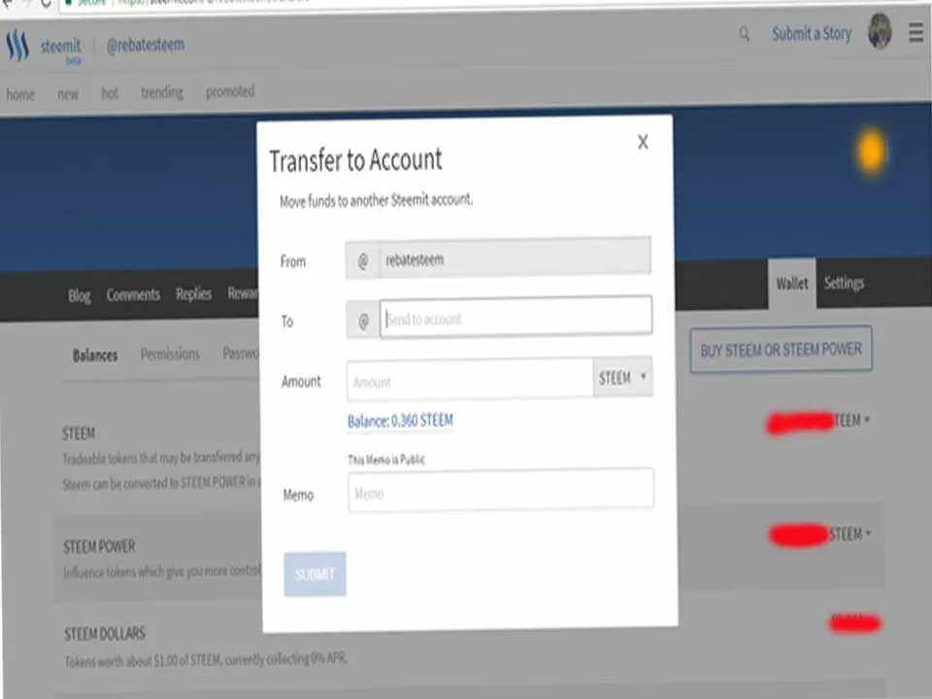Open the search magnifier icon
This screenshot has height=699, width=932.
[x=745, y=34]
